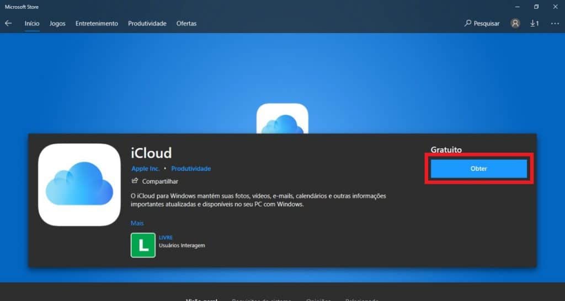Open the Entretenimento tab

tap(97, 23)
